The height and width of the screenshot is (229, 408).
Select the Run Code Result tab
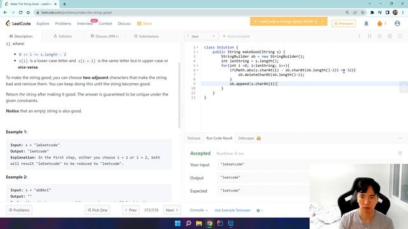pos(219,138)
